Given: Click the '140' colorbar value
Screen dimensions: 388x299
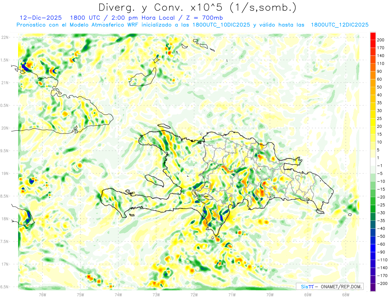Looking at the screenshot, I should 381,56.
